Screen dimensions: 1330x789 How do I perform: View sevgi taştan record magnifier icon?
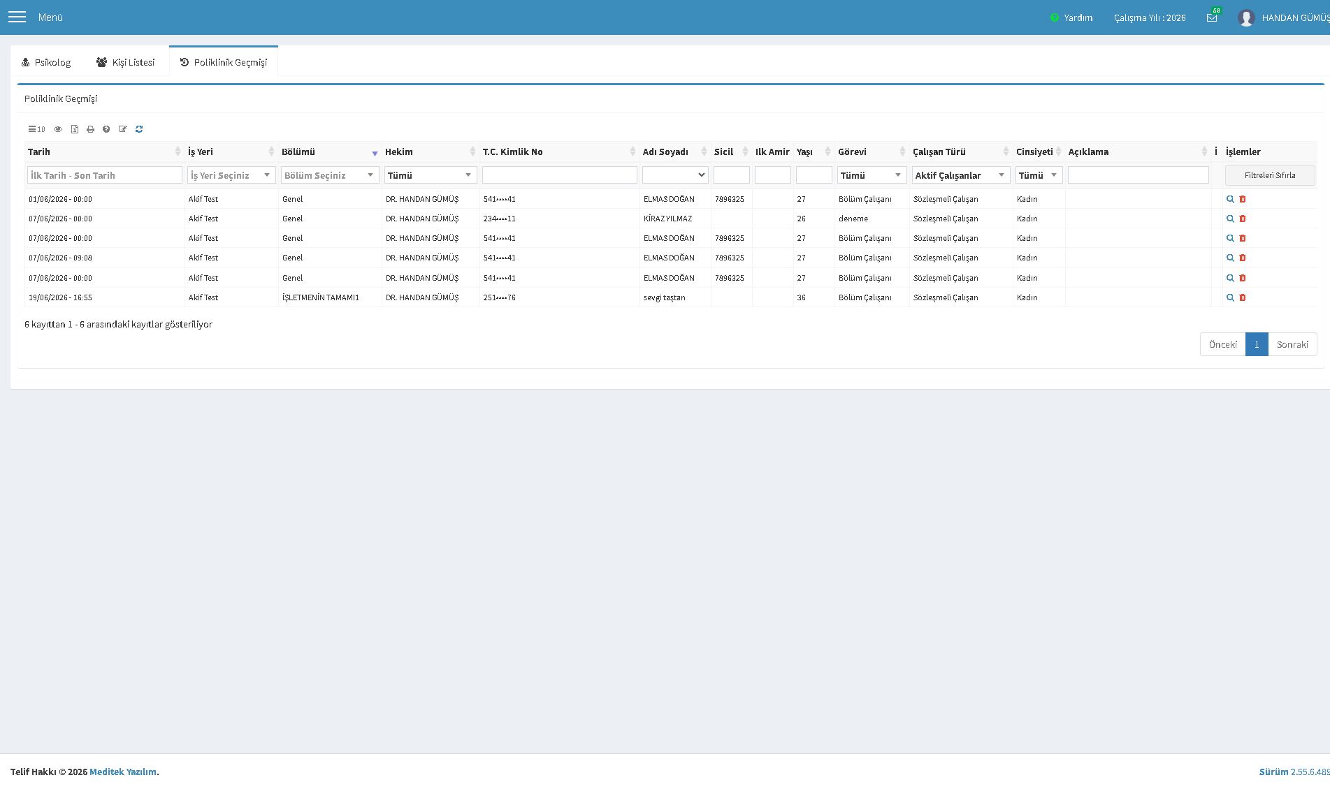tap(1230, 297)
